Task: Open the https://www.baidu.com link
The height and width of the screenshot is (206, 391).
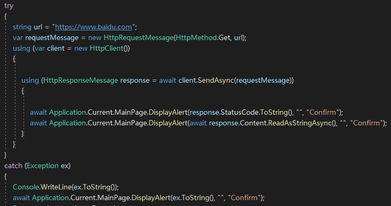Action: [x=93, y=27]
